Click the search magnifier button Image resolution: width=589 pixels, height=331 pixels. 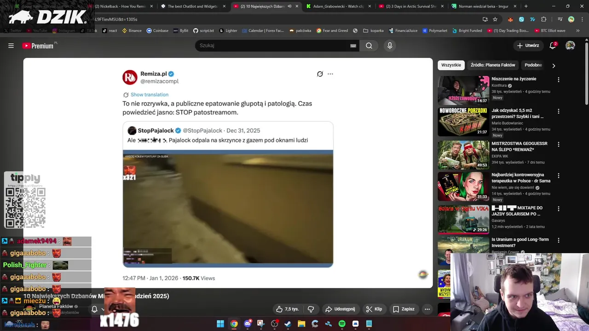(369, 46)
